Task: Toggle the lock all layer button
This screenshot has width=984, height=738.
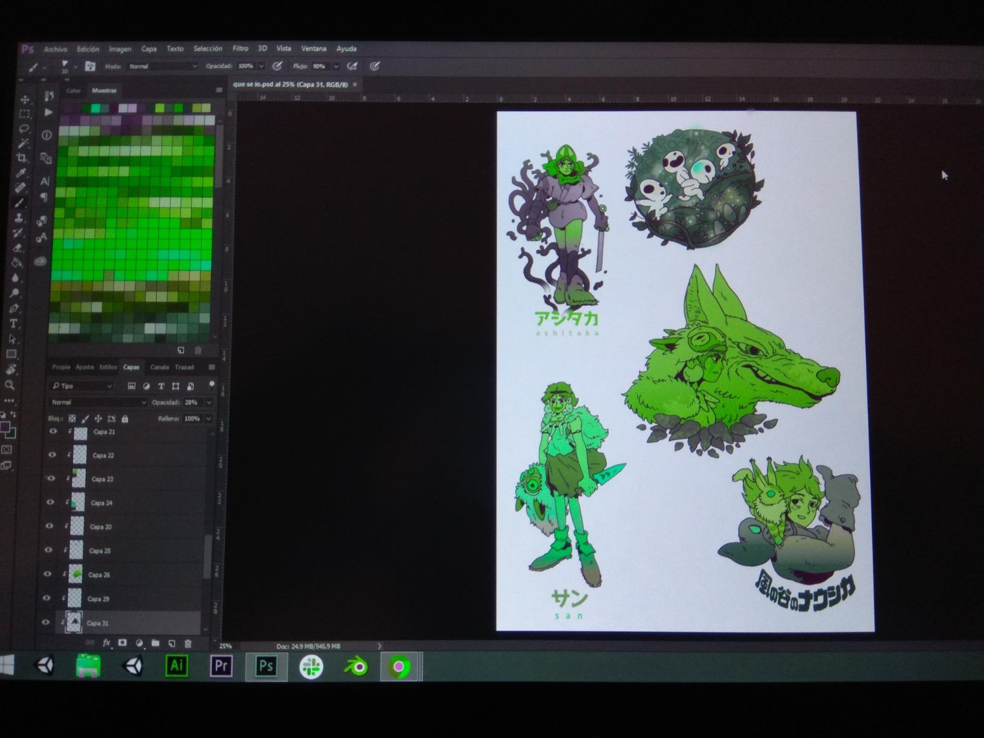Action: click(125, 418)
